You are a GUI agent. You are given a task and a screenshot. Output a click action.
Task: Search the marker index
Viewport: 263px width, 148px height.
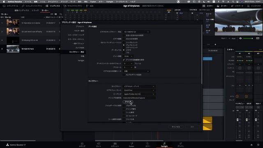[x=61, y=14]
